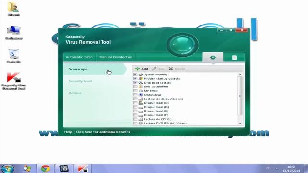The height and width of the screenshot is (173, 308).
Task: Select the Security level section
Action: [80, 81]
